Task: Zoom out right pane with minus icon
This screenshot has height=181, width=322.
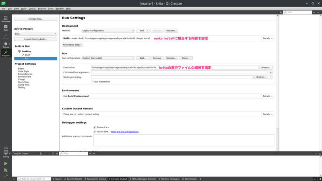Action: point(318,12)
